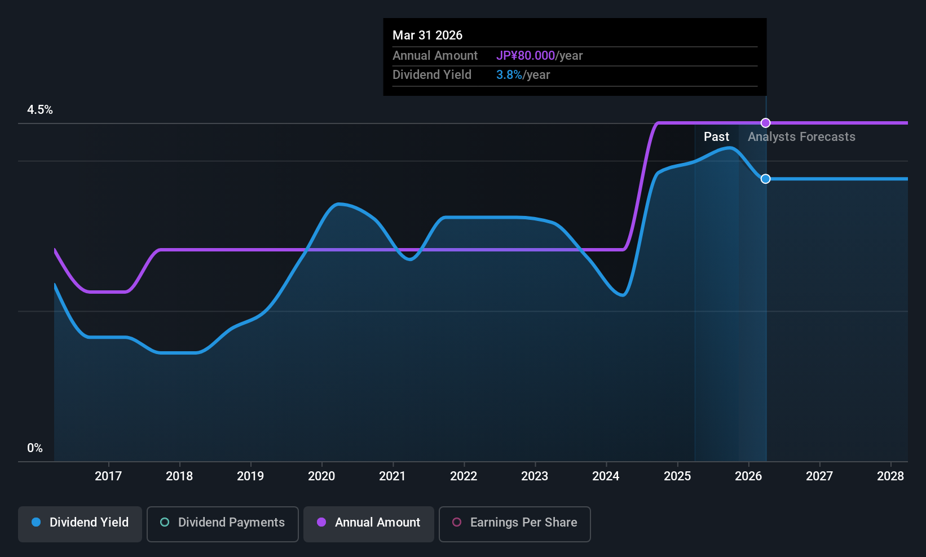Image resolution: width=926 pixels, height=557 pixels.
Task: Click the purple Annual Amount legend dot
Action: coord(321,523)
